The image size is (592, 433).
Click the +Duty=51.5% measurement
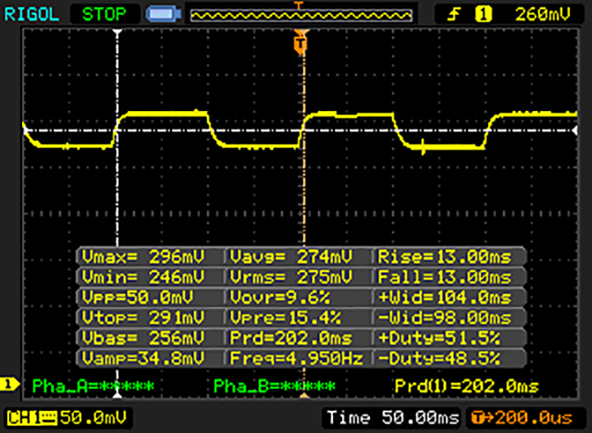pyautogui.click(x=439, y=338)
